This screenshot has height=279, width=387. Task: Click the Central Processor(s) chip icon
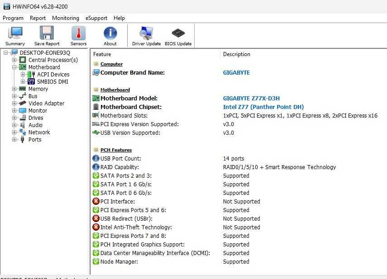(x=23, y=60)
